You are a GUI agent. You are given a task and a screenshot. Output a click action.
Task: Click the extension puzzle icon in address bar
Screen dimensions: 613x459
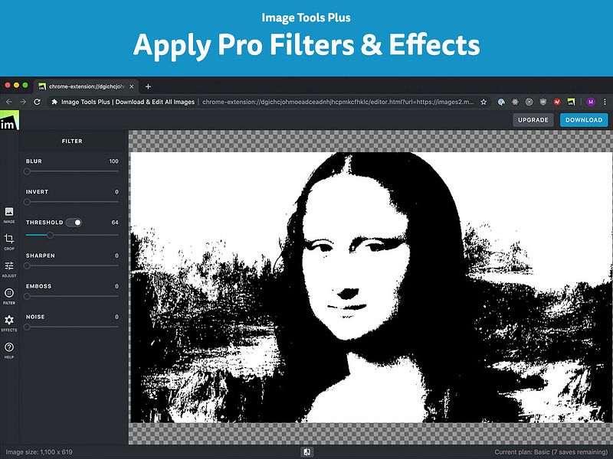pos(54,102)
